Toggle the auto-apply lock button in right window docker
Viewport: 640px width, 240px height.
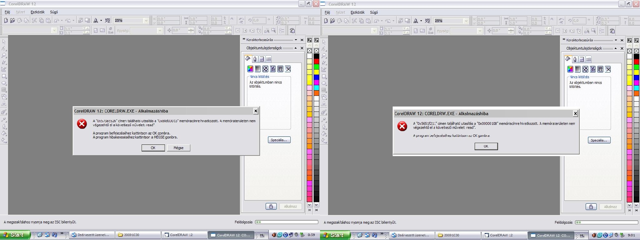591,207
